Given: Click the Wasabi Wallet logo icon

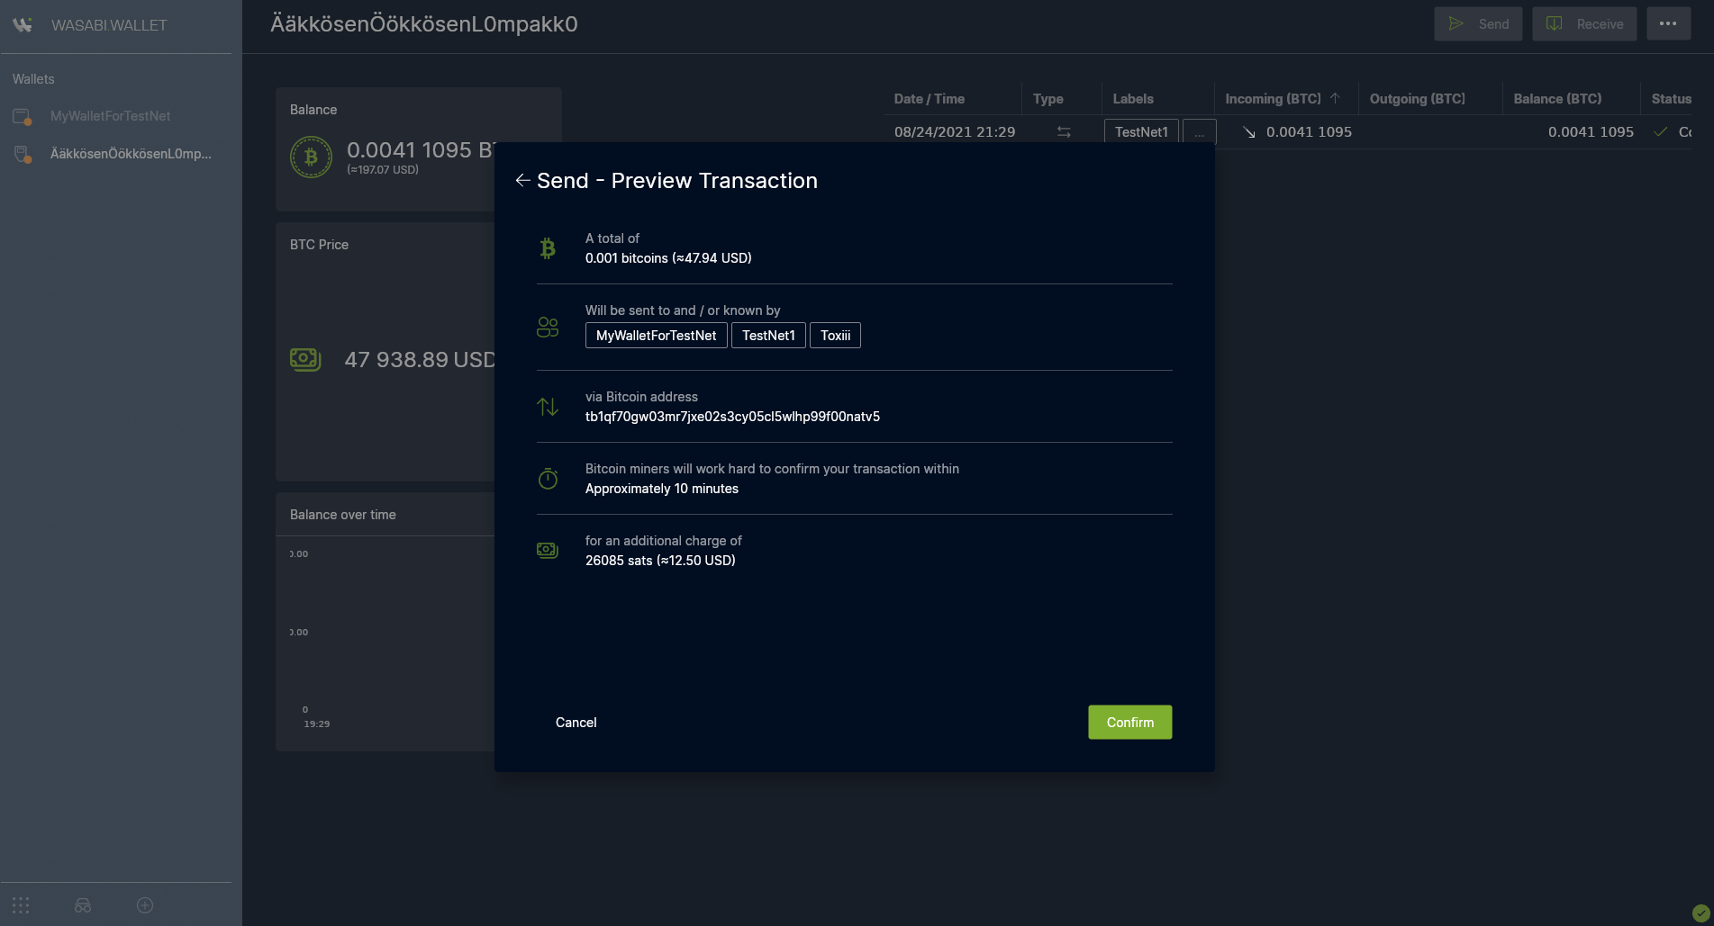Looking at the screenshot, I should point(23,25).
